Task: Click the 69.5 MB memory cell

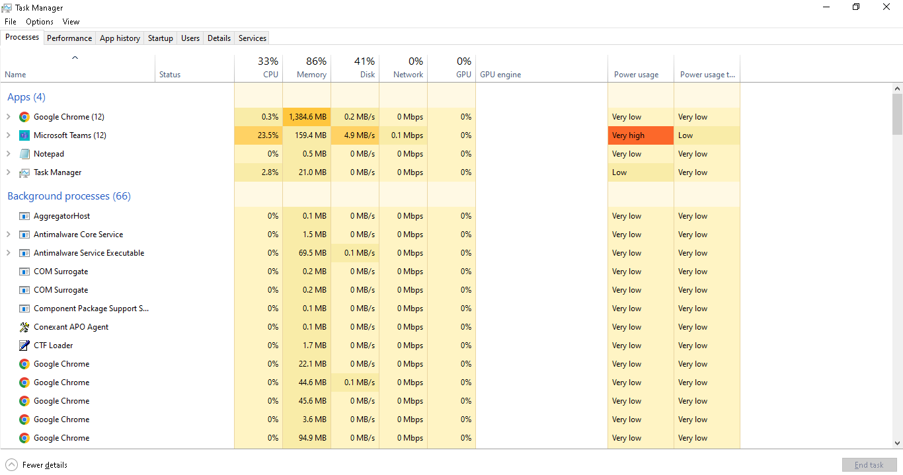Action: tap(307, 253)
